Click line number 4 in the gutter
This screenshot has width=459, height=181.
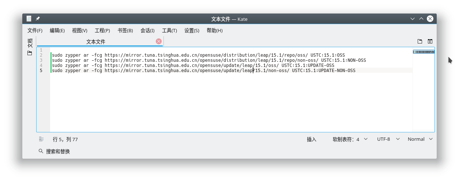[x=41, y=65]
